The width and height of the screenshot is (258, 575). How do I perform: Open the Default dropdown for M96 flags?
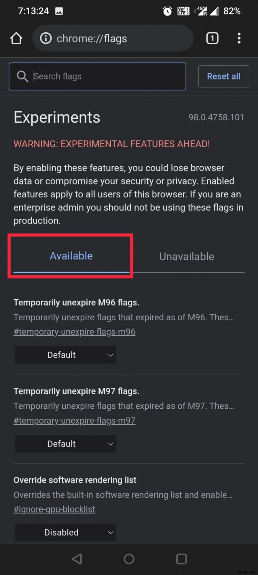coord(65,355)
